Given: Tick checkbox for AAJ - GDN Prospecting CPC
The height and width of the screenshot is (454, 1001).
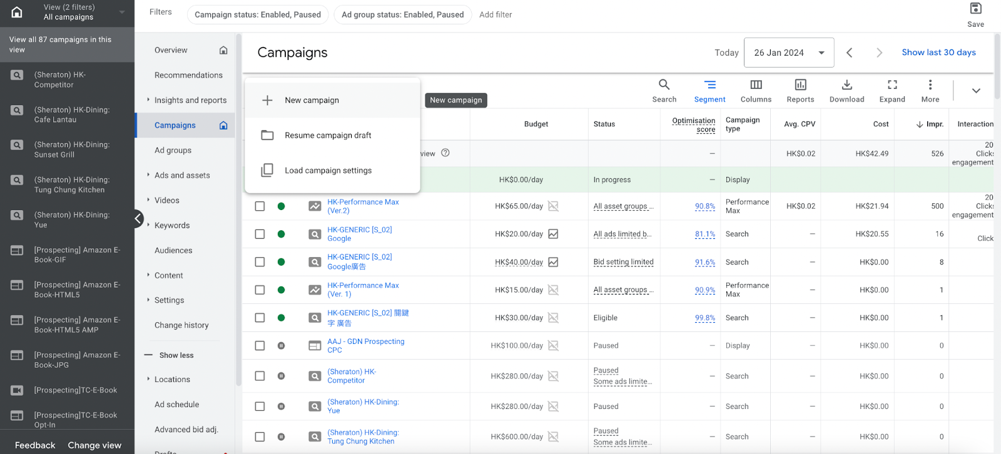Looking at the screenshot, I should coord(260,345).
